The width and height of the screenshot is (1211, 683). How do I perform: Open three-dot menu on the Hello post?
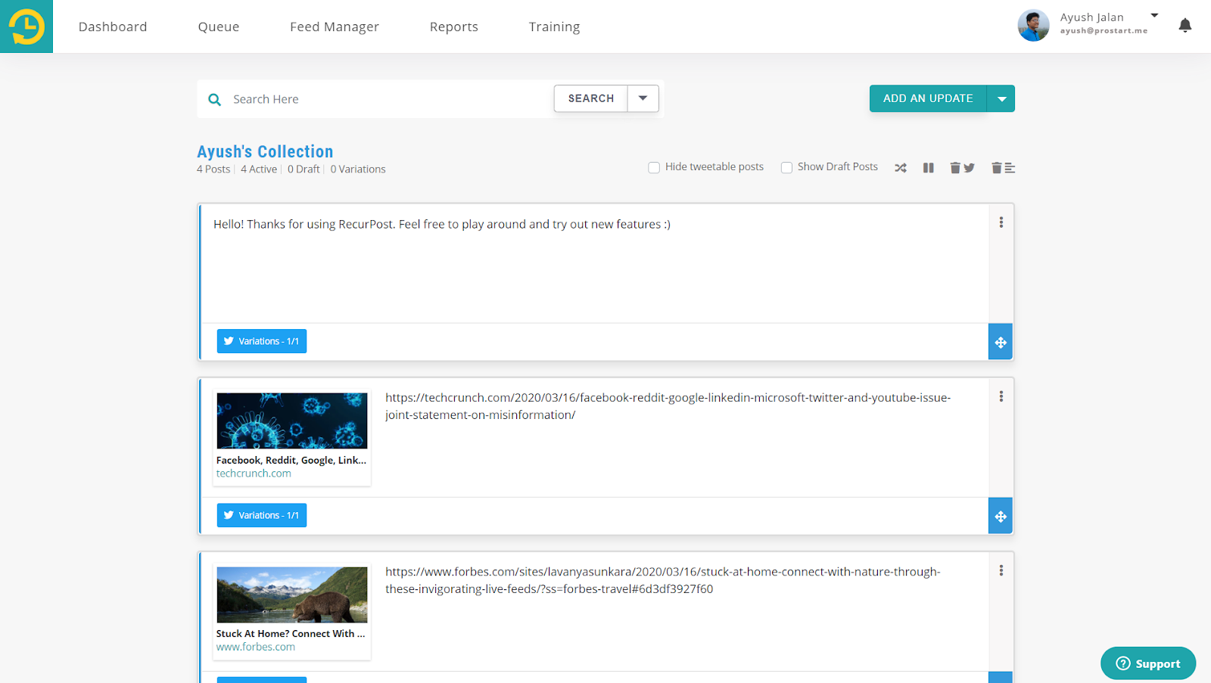tap(1001, 222)
